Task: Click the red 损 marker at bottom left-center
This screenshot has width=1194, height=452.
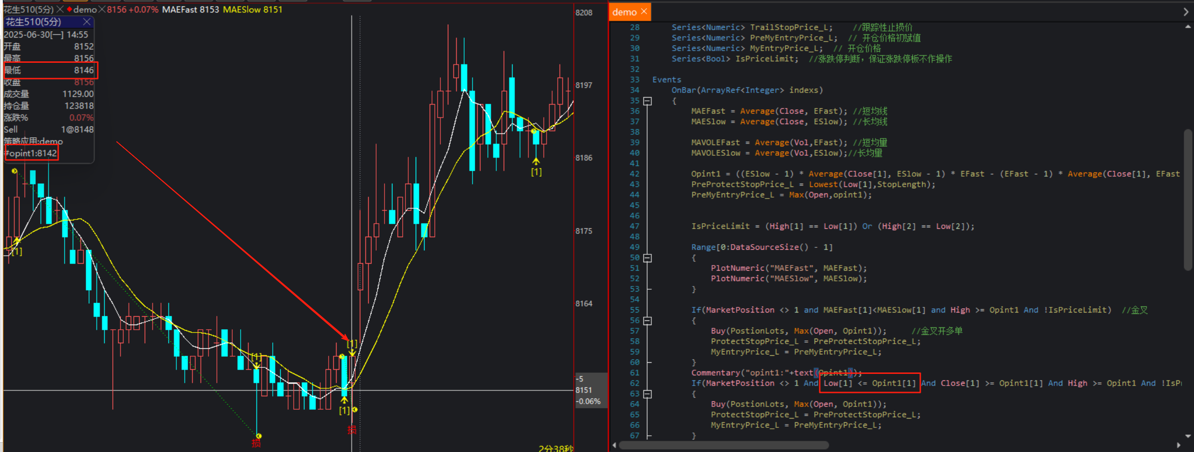Action: click(256, 443)
